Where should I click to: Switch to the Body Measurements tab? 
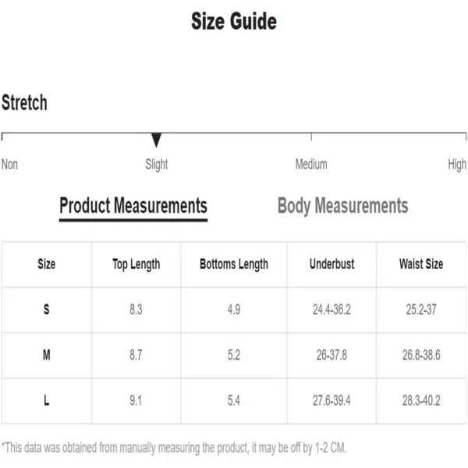pyautogui.click(x=342, y=206)
